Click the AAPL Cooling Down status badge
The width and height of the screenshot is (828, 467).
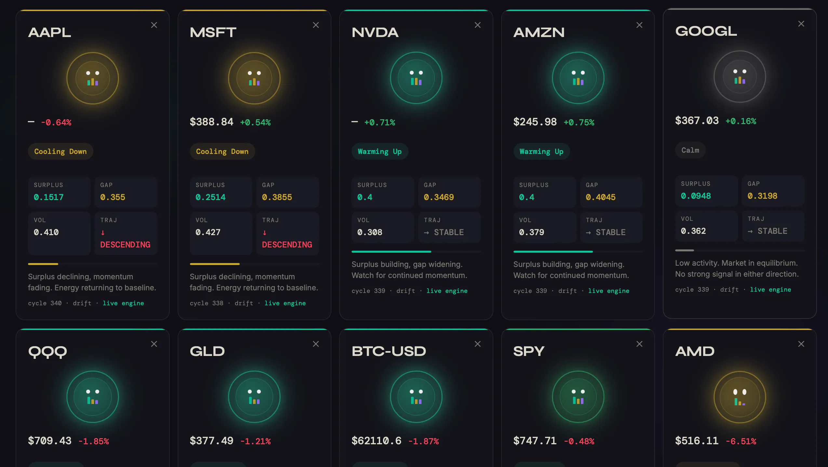[x=60, y=151]
